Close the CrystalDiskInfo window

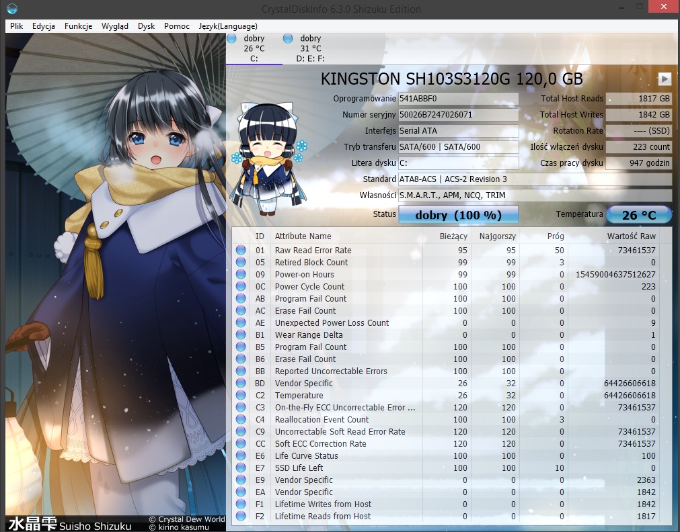point(663,7)
